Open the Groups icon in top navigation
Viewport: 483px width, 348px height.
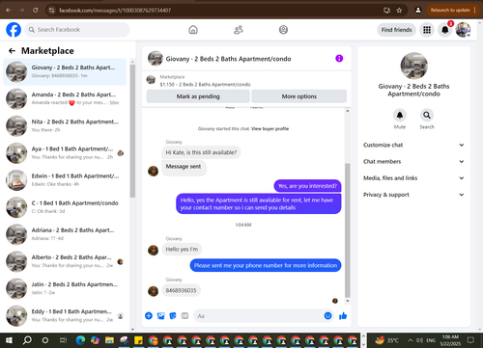point(283,30)
